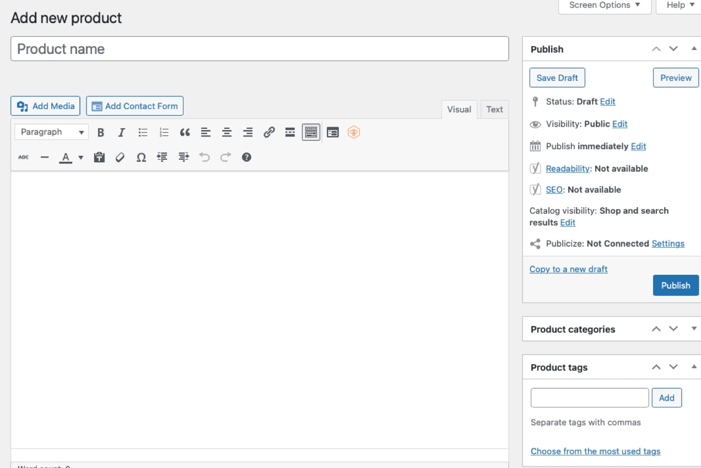
Task: Click the undo icon
Action: pos(205,157)
